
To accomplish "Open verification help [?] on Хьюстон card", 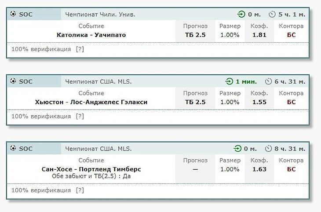I will coord(80,117).
